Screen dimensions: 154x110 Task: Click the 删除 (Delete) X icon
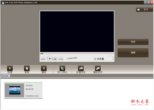(44, 68)
